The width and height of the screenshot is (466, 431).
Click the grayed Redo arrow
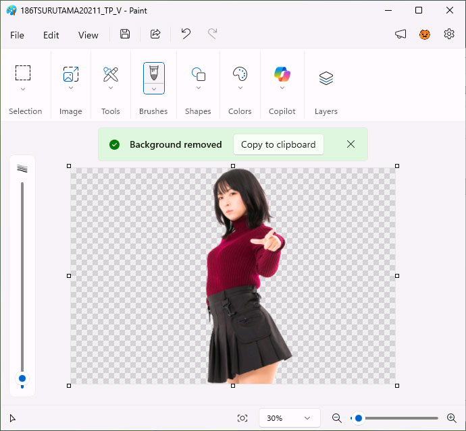coord(213,34)
